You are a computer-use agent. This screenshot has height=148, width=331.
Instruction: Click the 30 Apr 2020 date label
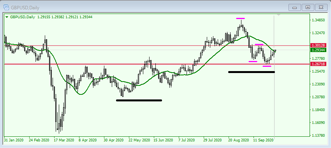(113, 140)
